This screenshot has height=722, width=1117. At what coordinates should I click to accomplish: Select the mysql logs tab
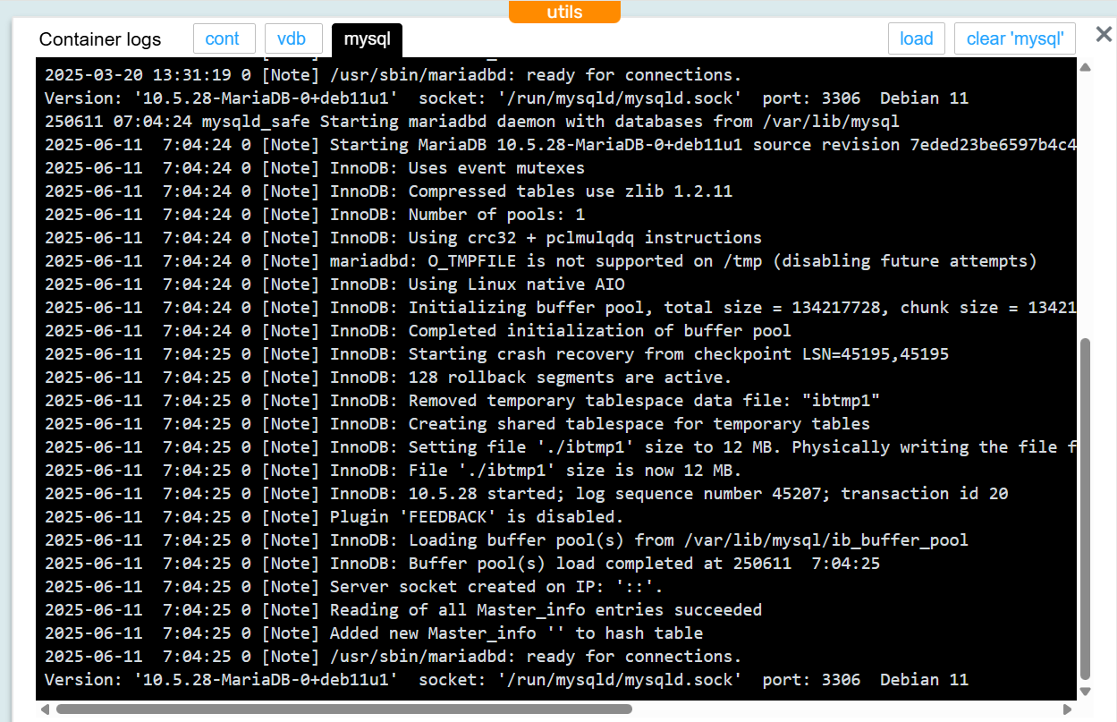point(367,39)
